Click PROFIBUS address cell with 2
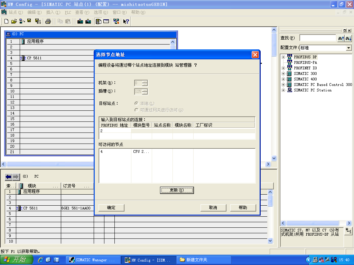 tap(115, 131)
